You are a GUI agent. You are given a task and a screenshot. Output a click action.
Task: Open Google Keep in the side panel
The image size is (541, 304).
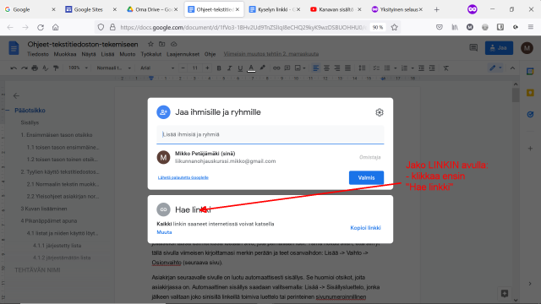point(530,92)
